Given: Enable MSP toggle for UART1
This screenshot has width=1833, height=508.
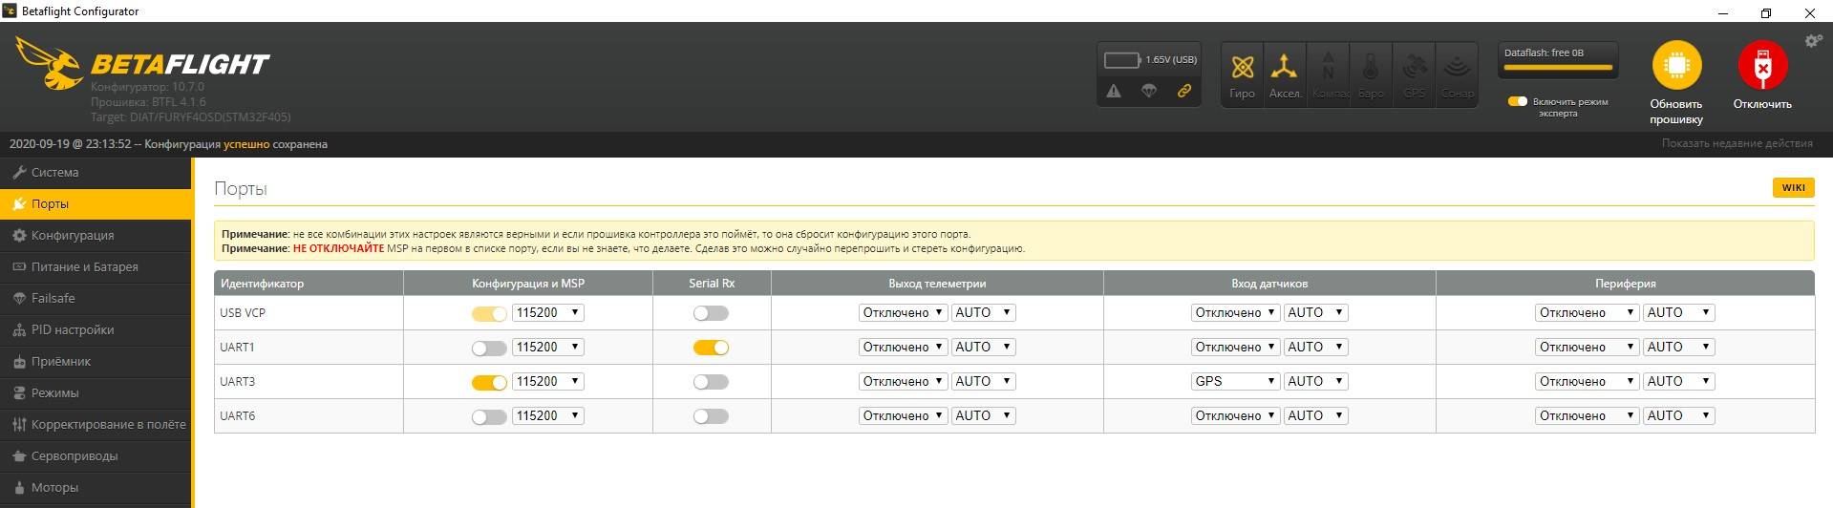Looking at the screenshot, I should click(489, 348).
